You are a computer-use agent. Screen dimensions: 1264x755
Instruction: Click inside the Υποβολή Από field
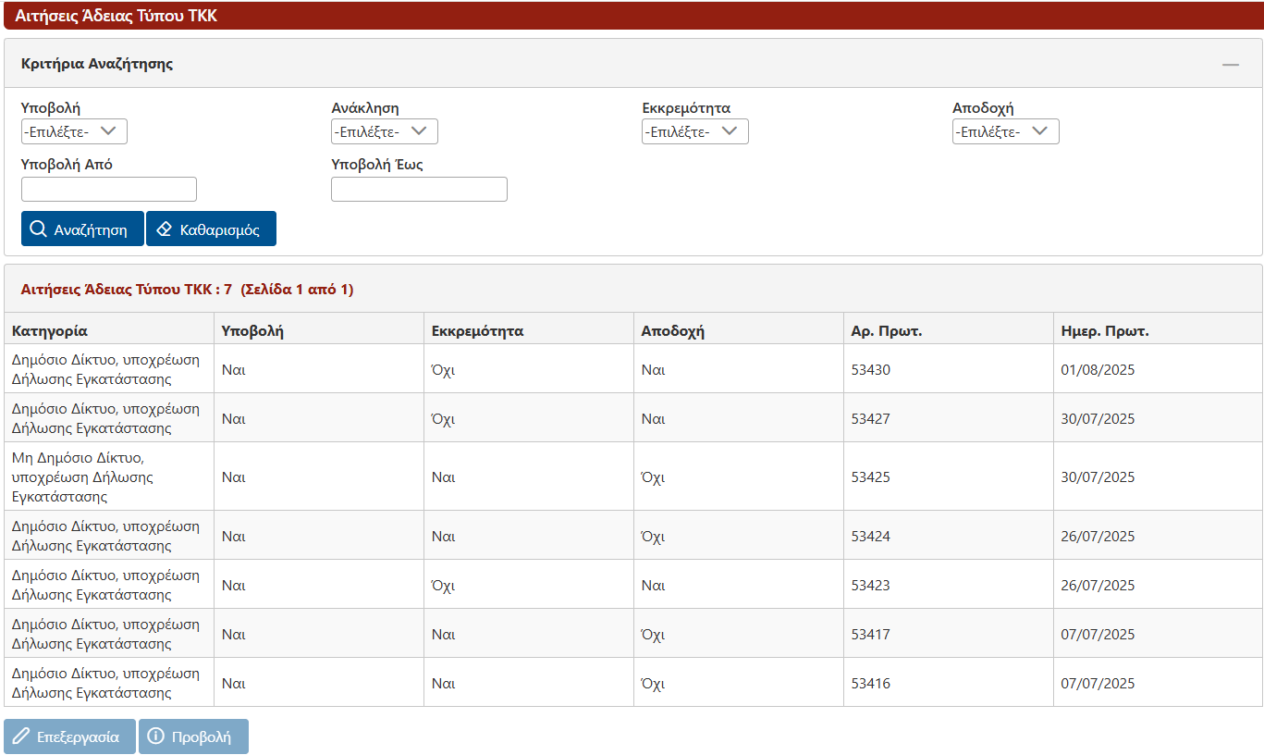point(108,189)
